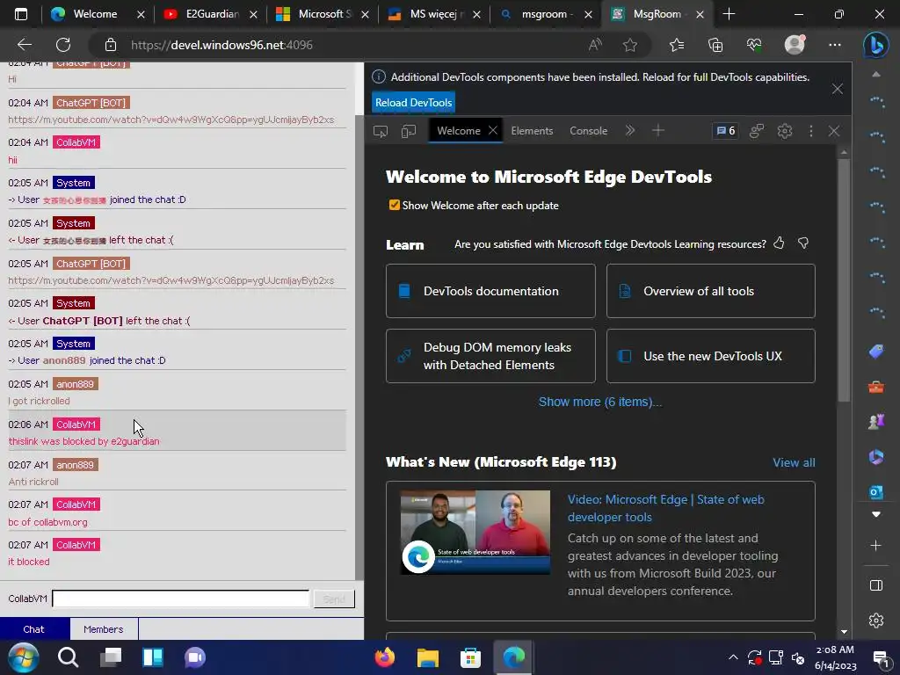900x675 pixels.
Task: Switch to the Members tab in chat
Action: click(x=104, y=629)
